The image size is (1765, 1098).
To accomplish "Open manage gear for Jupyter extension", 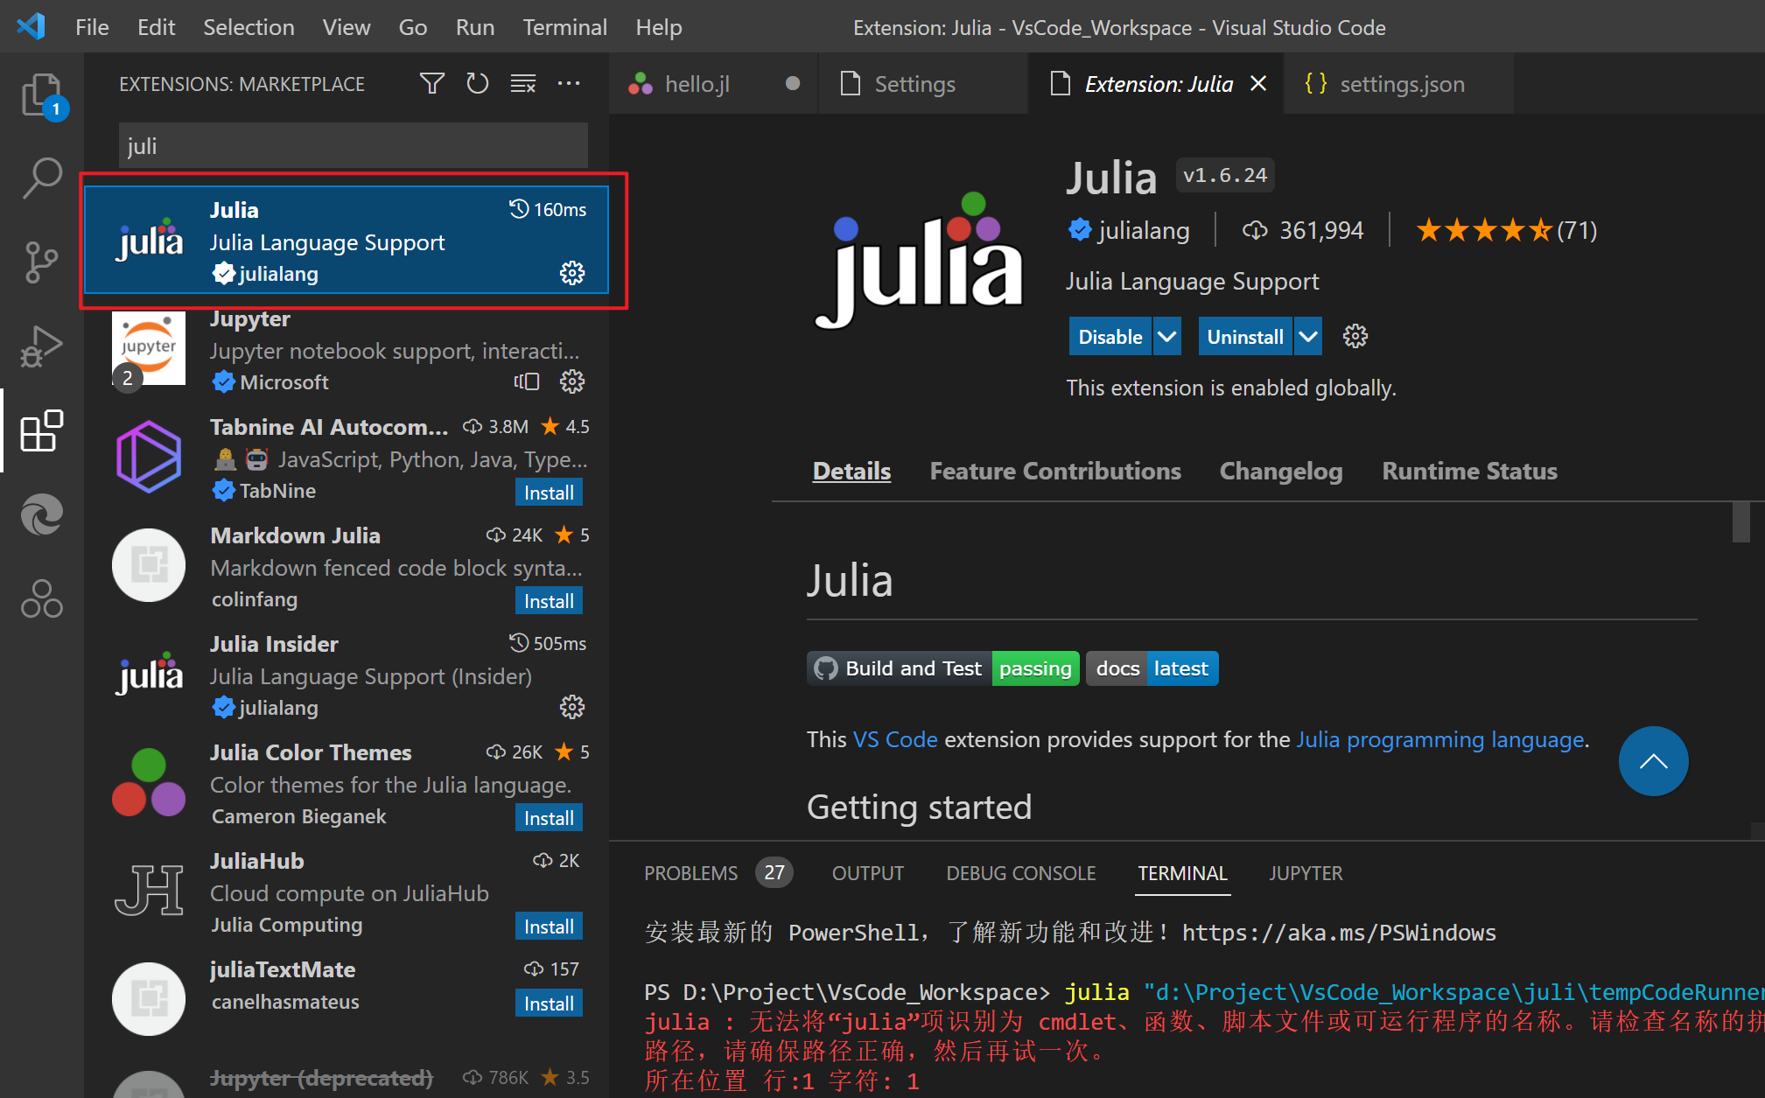I will click(x=572, y=381).
